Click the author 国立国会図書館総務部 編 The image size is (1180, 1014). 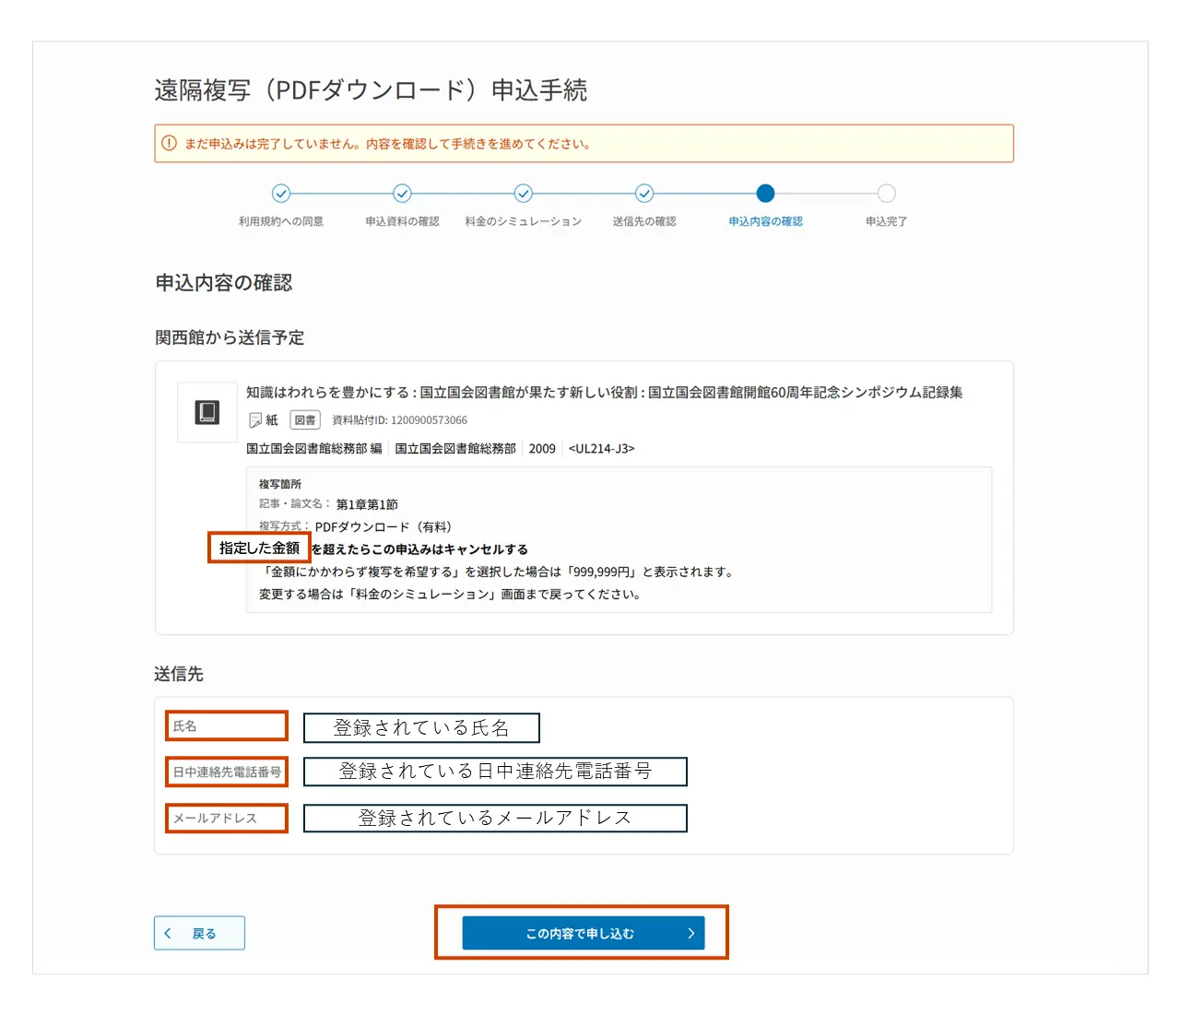313,449
